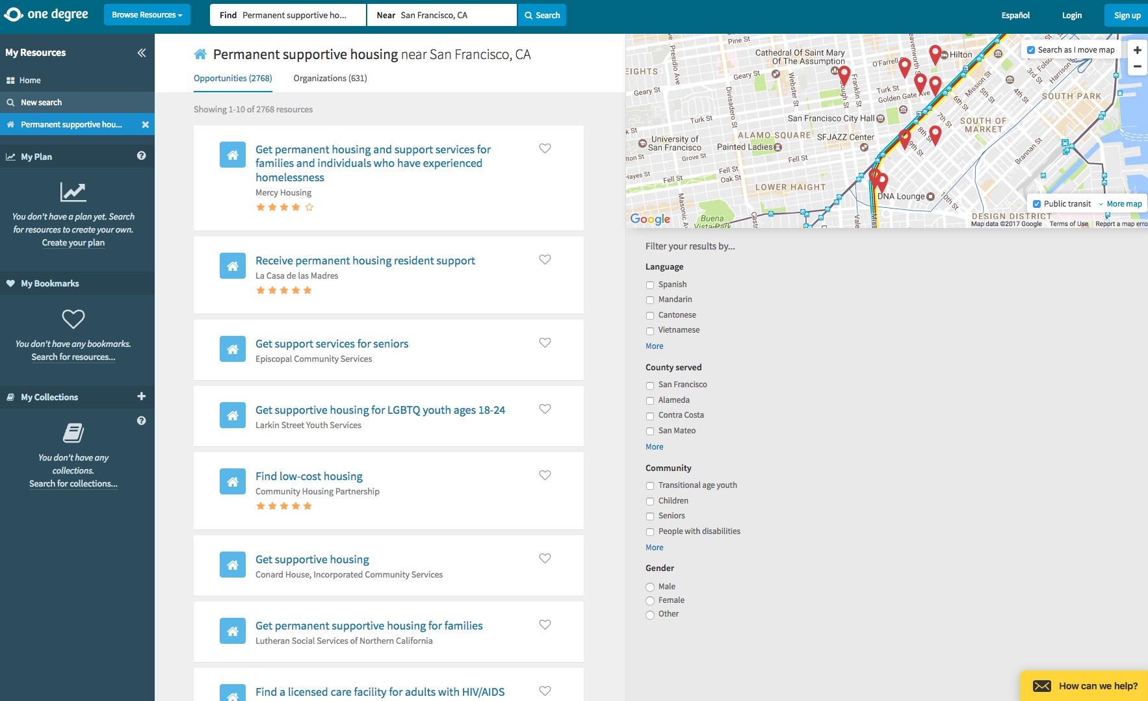The width and height of the screenshot is (1148, 701).
Task: Expand More under County served filters
Action: [655, 447]
